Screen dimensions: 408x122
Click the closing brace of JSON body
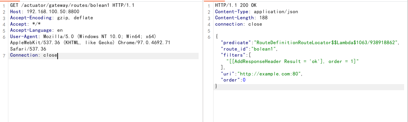click(217, 86)
